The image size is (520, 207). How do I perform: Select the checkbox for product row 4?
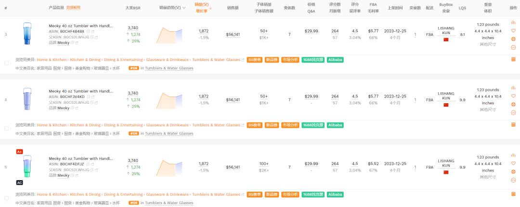coord(6,129)
